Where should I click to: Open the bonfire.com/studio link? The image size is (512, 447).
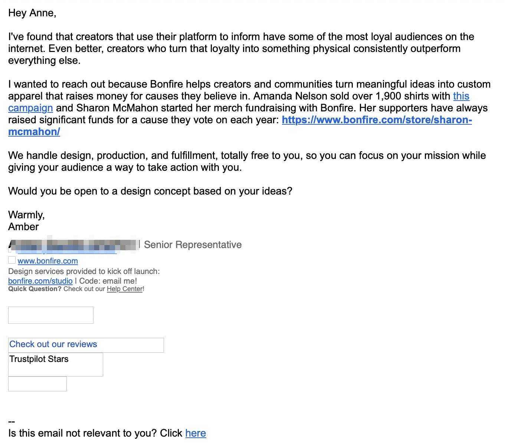click(40, 281)
